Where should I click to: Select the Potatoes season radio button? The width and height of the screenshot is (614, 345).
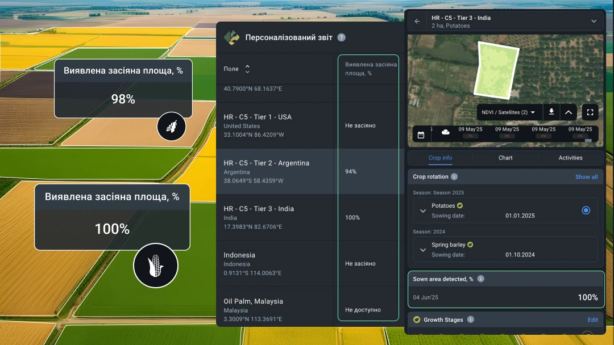586,211
